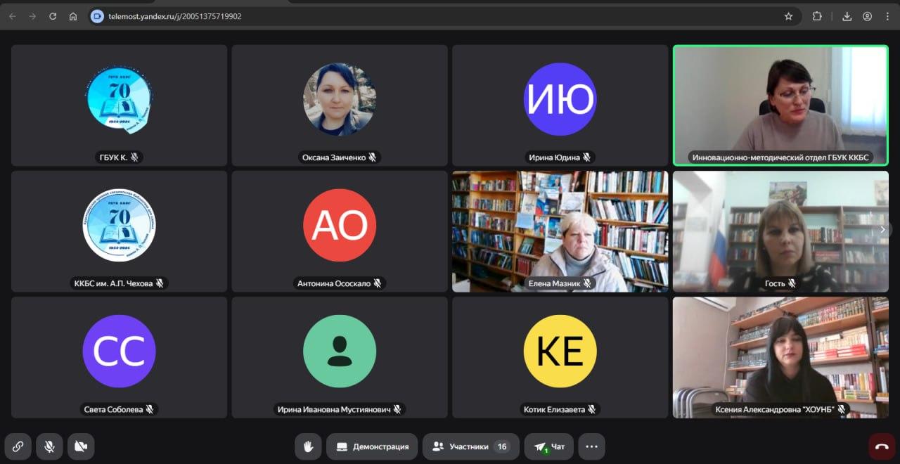Open the browser downloads icon
Image resolution: width=900 pixels, height=464 pixels.
(847, 16)
